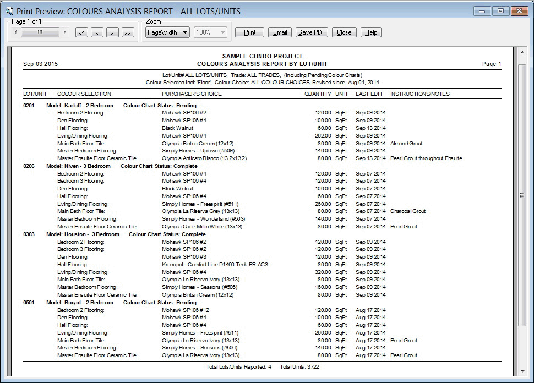The height and width of the screenshot is (383, 534).
Task: Click 'Kronopol - Comfort Line D1460 Teak PR AC3'
Action: point(215,265)
